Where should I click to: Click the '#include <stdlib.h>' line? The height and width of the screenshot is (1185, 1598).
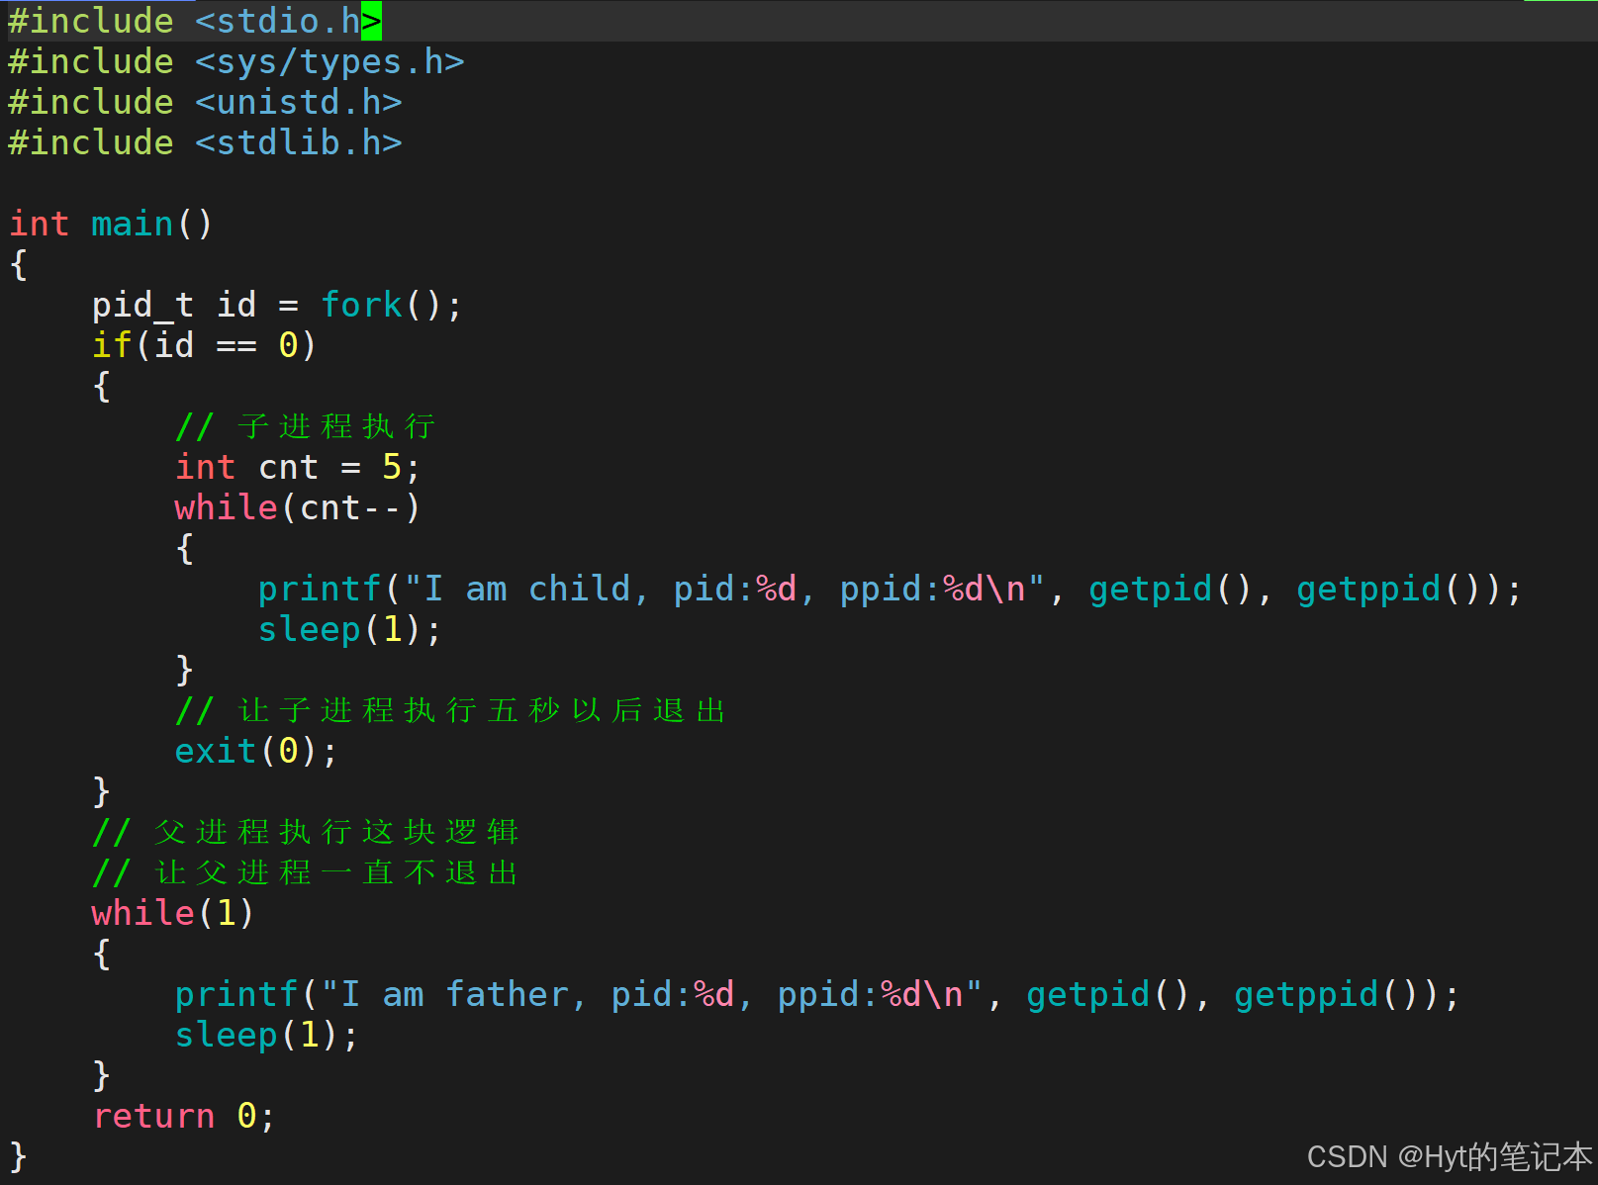coord(205,142)
